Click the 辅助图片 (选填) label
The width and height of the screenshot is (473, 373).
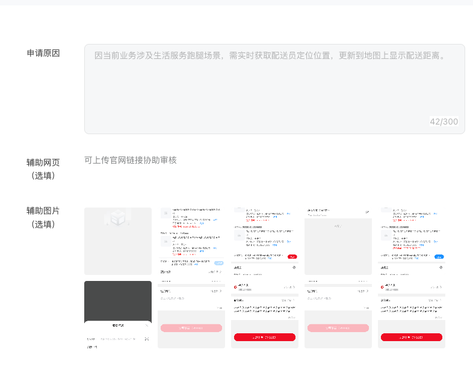[43, 217]
